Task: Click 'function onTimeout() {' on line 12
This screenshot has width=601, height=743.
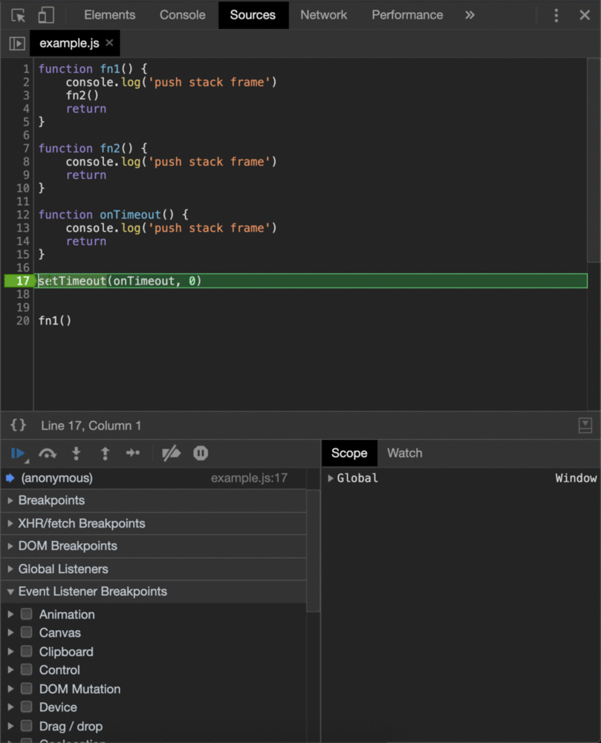Action: tap(114, 215)
